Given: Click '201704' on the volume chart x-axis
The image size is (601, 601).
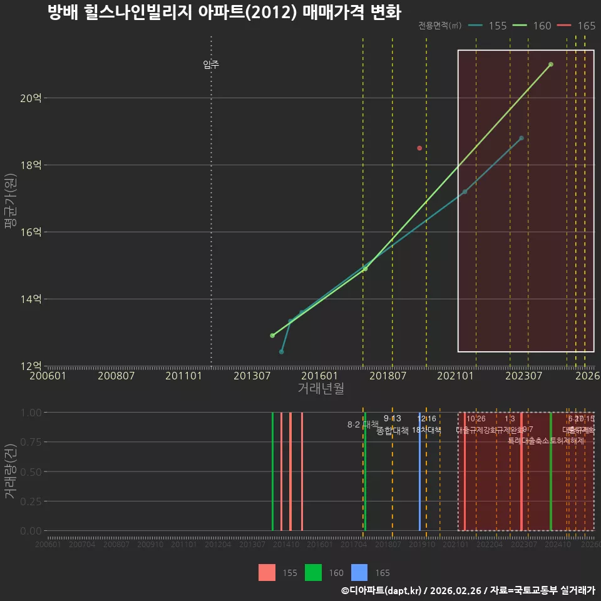Looking at the screenshot, I should [x=354, y=544].
